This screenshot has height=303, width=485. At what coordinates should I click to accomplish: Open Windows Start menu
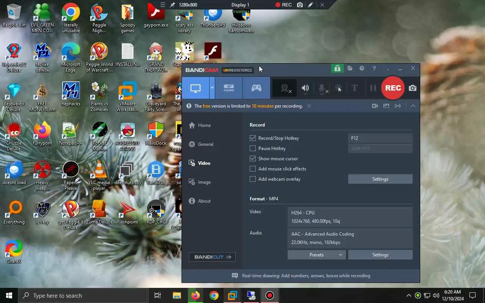pos(9,295)
